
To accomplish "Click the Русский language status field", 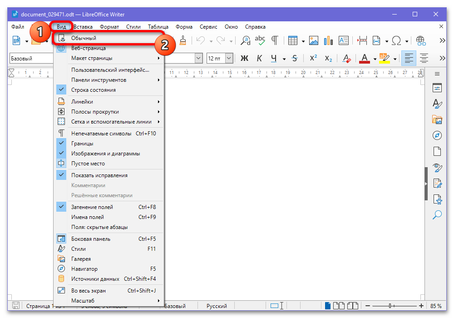I will pos(217,306).
